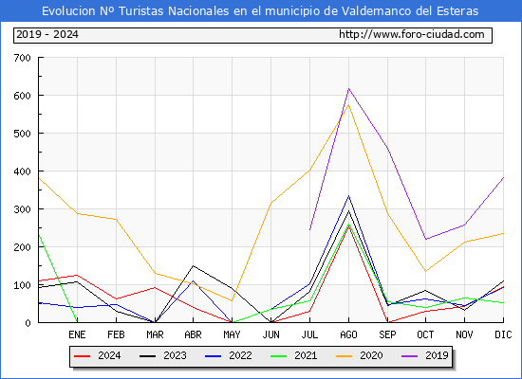Click the NOV month axis label

tap(464, 334)
